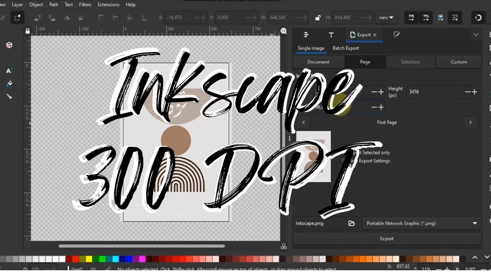This screenshot has width=491, height=276.
Task: Open the Text and Font panel tab
Action: (x=331, y=35)
